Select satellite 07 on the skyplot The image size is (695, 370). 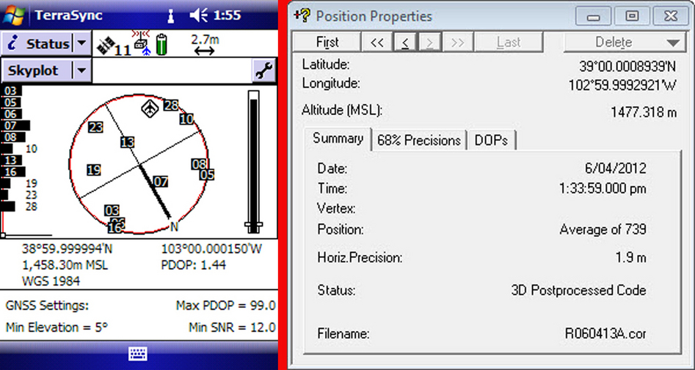click(161, 182)
